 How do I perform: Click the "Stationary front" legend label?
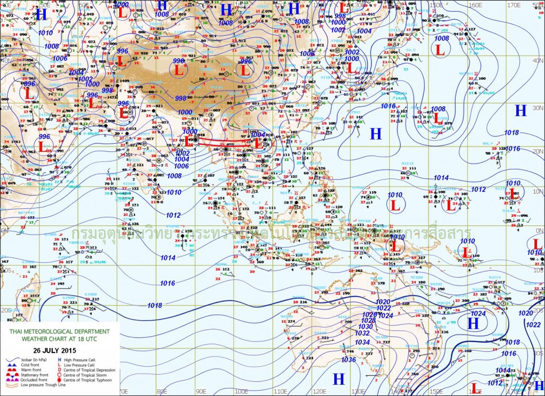tap(35, 375)
